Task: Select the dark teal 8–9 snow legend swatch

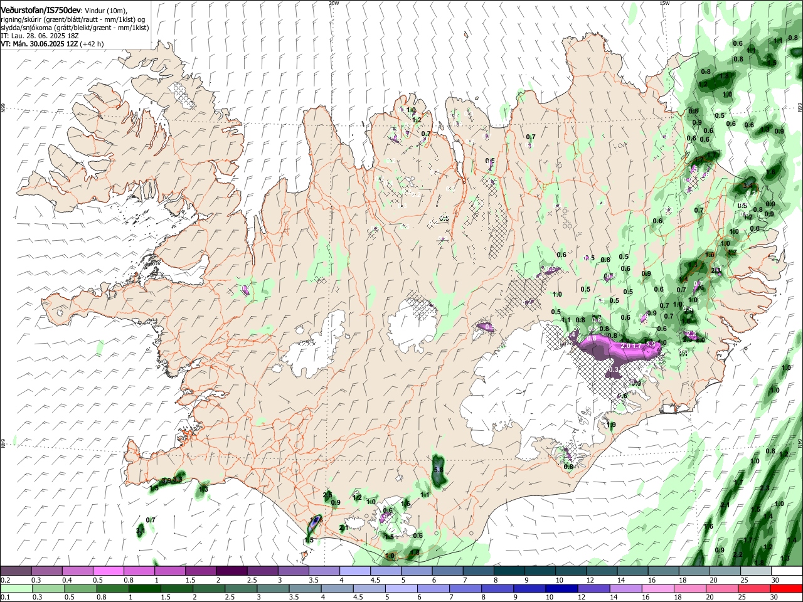Action: 509,571
